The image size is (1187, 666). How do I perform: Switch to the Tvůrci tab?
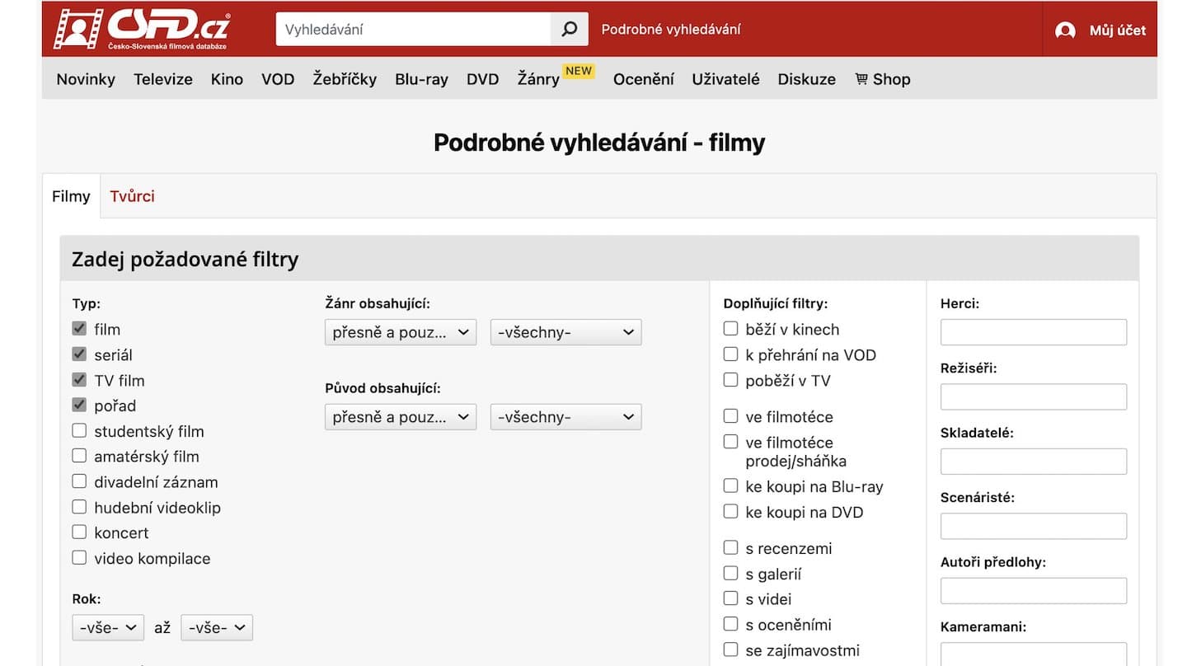(132, 196)
